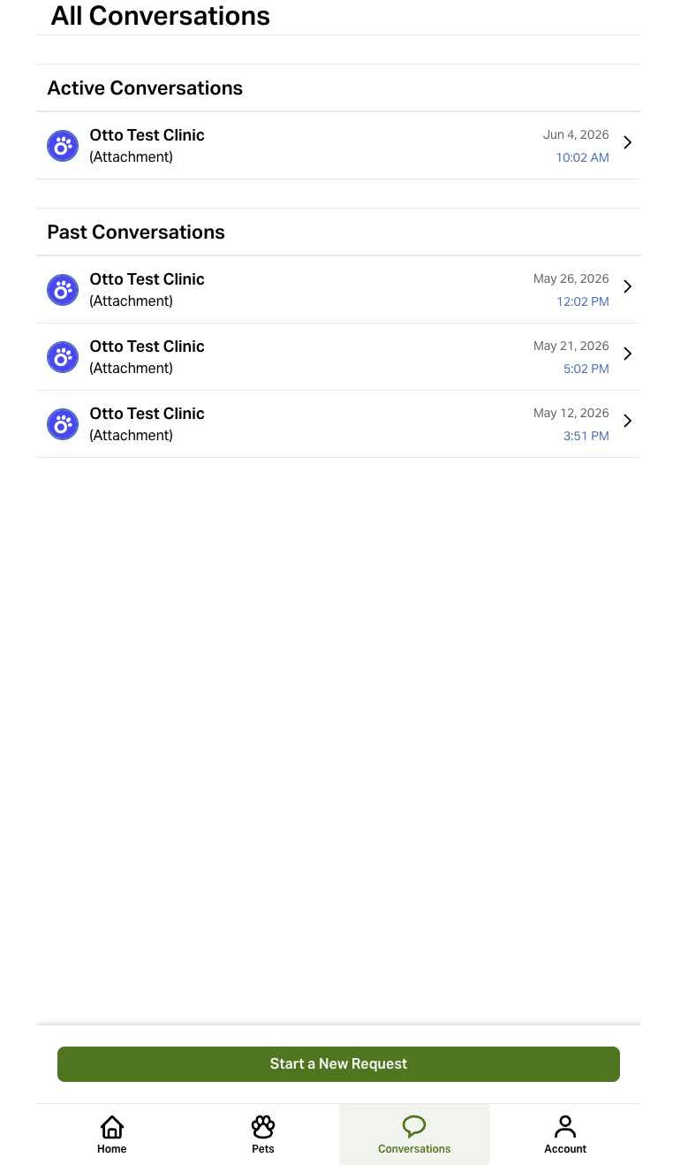This screenshot has height=1165, width=673.
Task: Click paw avatar of Jun 4 conversation
Action: tap(63, 146)
